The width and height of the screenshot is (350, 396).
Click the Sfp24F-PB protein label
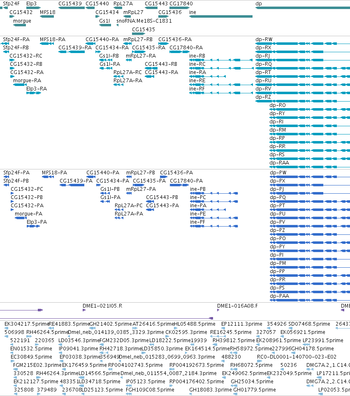[16, 181]
